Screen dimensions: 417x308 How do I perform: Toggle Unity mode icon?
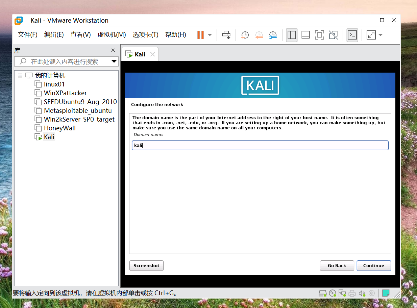click(x=333, y=35)
